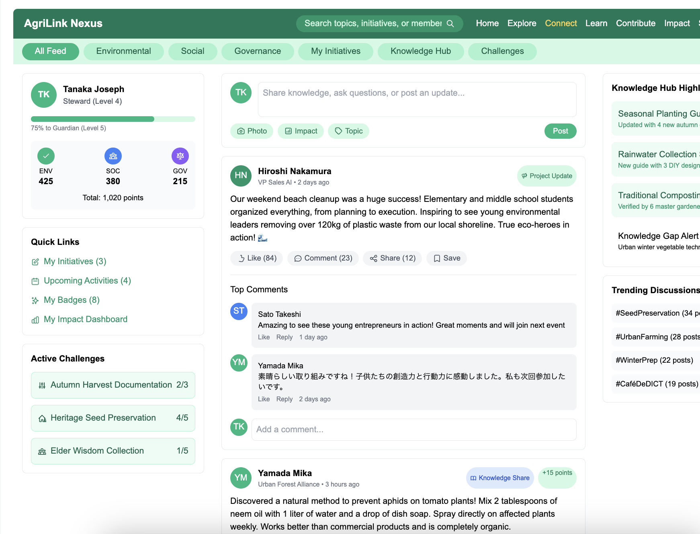Open the Rainwater Collection highlight card

[656, 159]
